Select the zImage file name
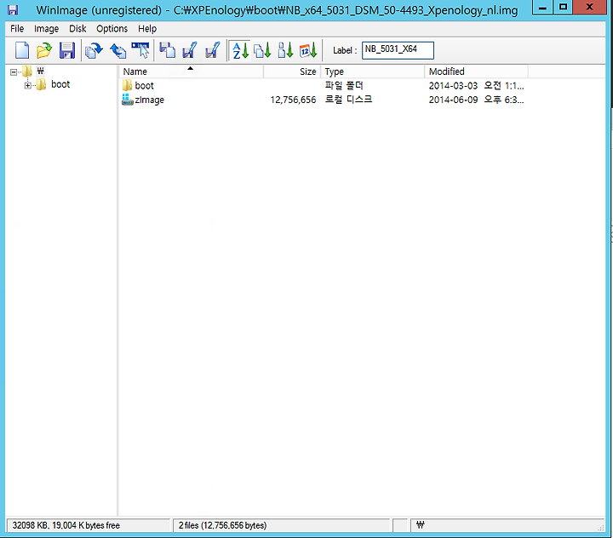This screenshot has height=538, width=613. coord(149,100)
